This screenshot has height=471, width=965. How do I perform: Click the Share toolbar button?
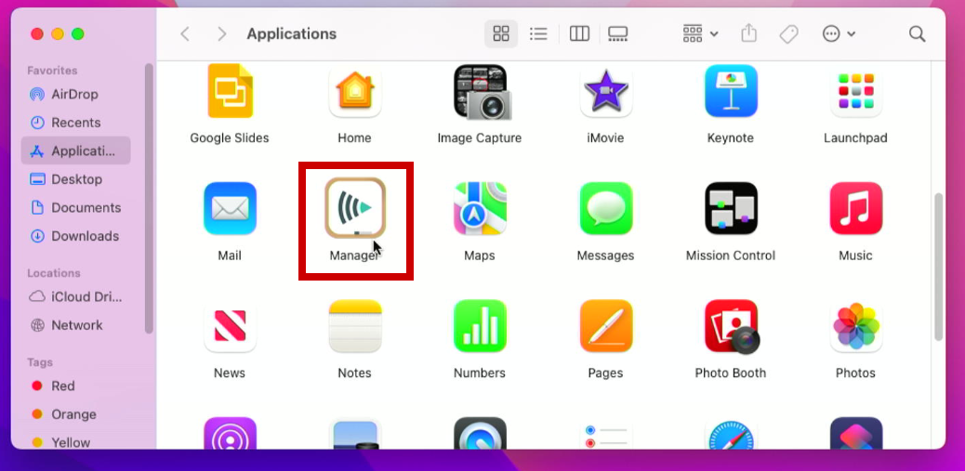[748, 33]
